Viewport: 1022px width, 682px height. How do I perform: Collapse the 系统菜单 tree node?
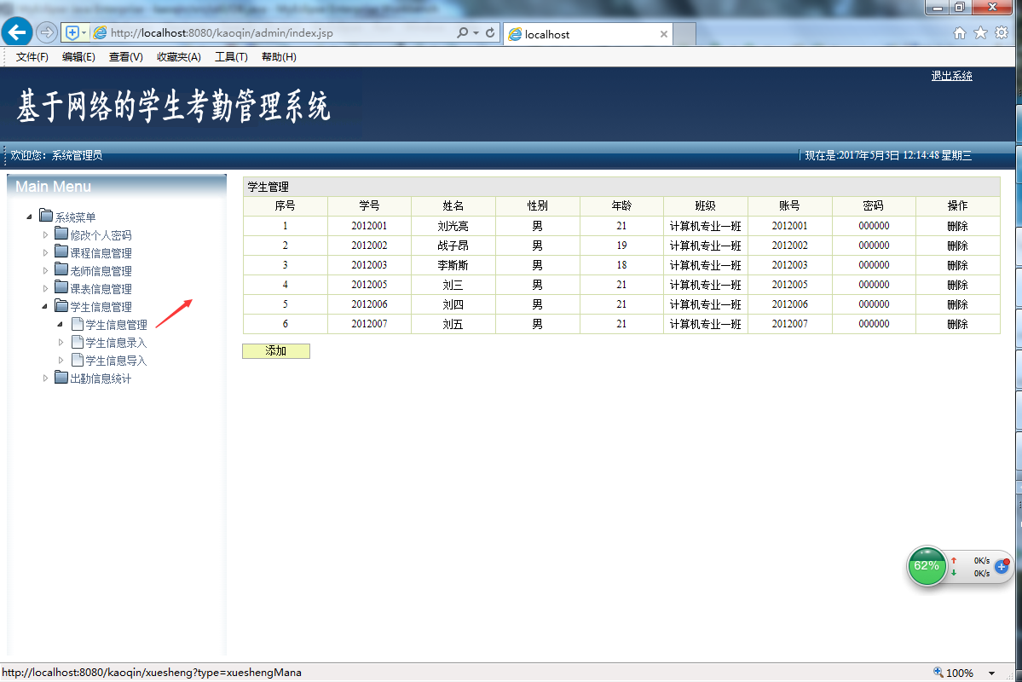[29, 217]
